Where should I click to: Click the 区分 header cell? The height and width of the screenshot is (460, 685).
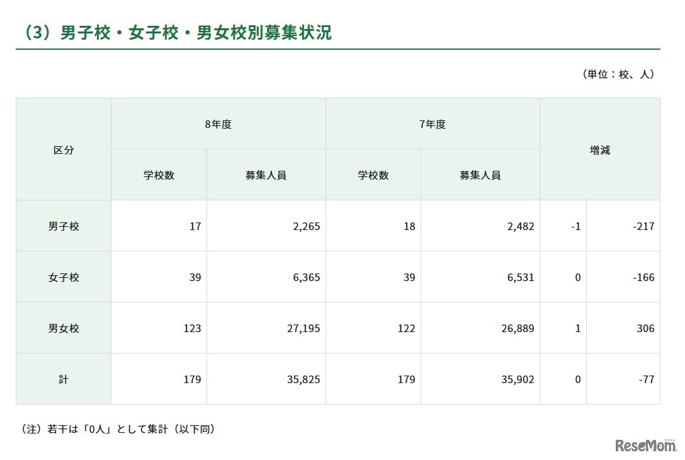pyautogui.click(x=63, y=149)
